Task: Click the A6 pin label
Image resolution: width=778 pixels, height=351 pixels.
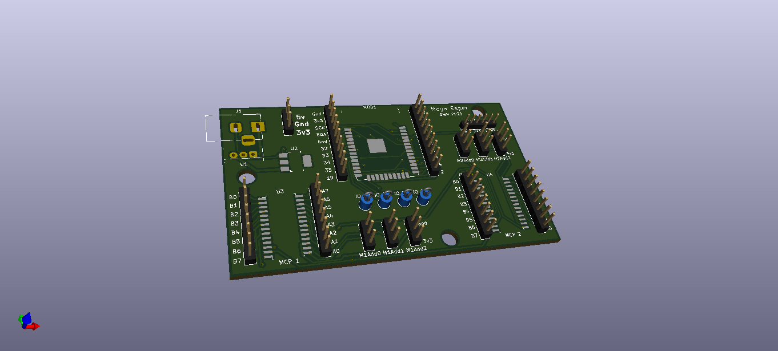Action: (x=327, y=199)
